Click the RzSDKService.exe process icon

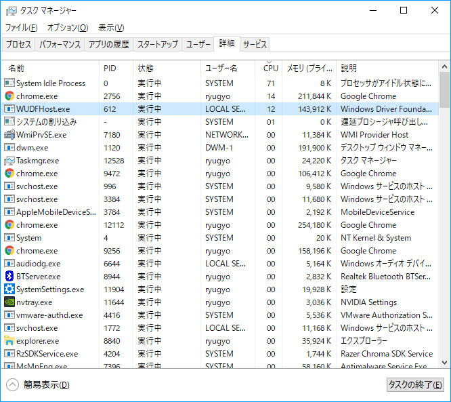pyautogui.click(x=9, y=354)
